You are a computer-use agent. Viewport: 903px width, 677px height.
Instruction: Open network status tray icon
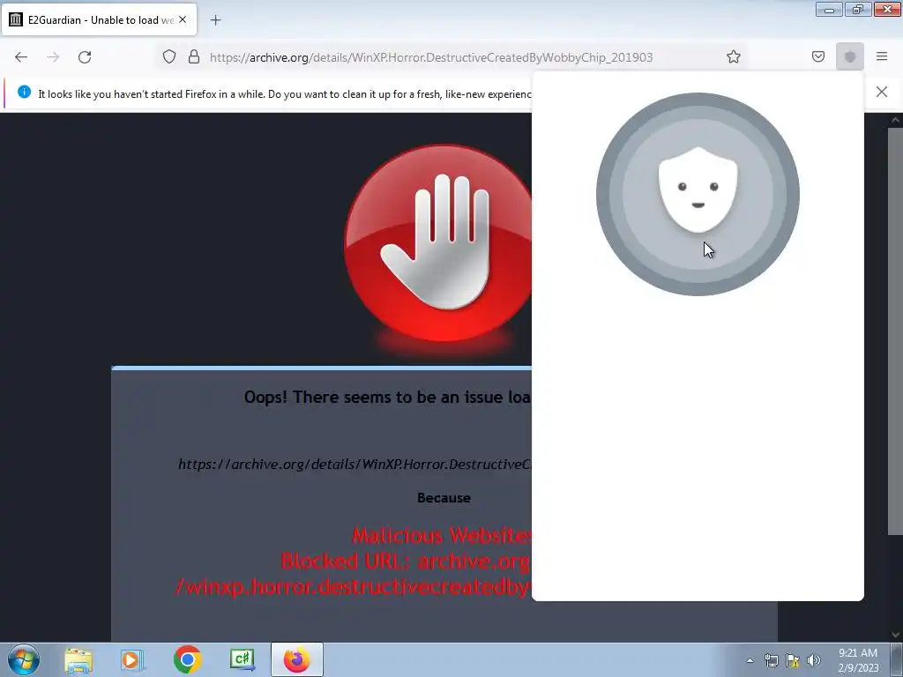pyautogui.click(x=771, y=660)
